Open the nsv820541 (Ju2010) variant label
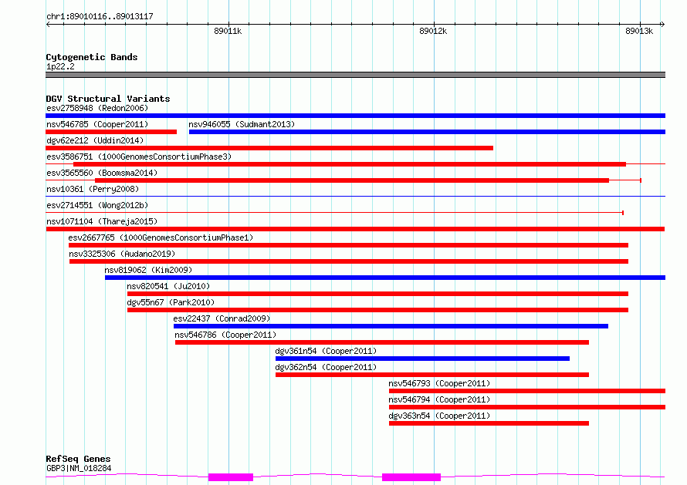This screenshot has width=687, height=485. point(168,286)
